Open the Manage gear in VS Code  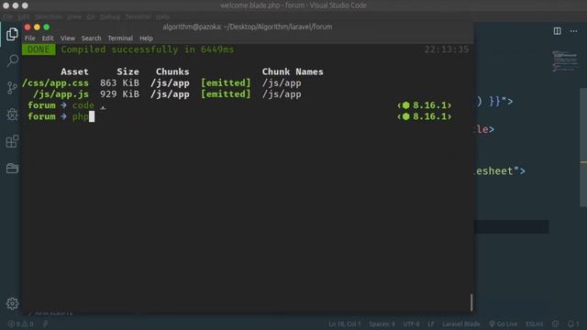(x=12, y=303)
